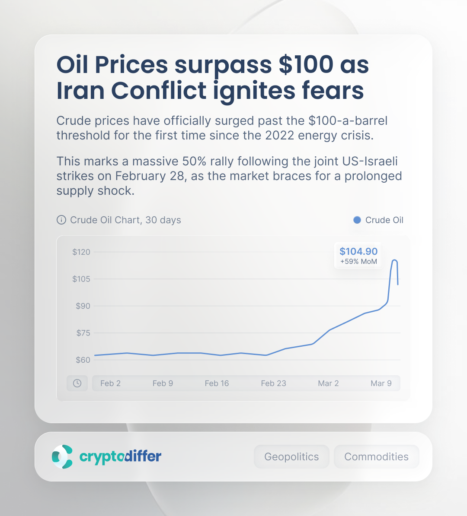Select the Mar 9 date label
This screenshot has height=516, width=467.
point(381,383)
